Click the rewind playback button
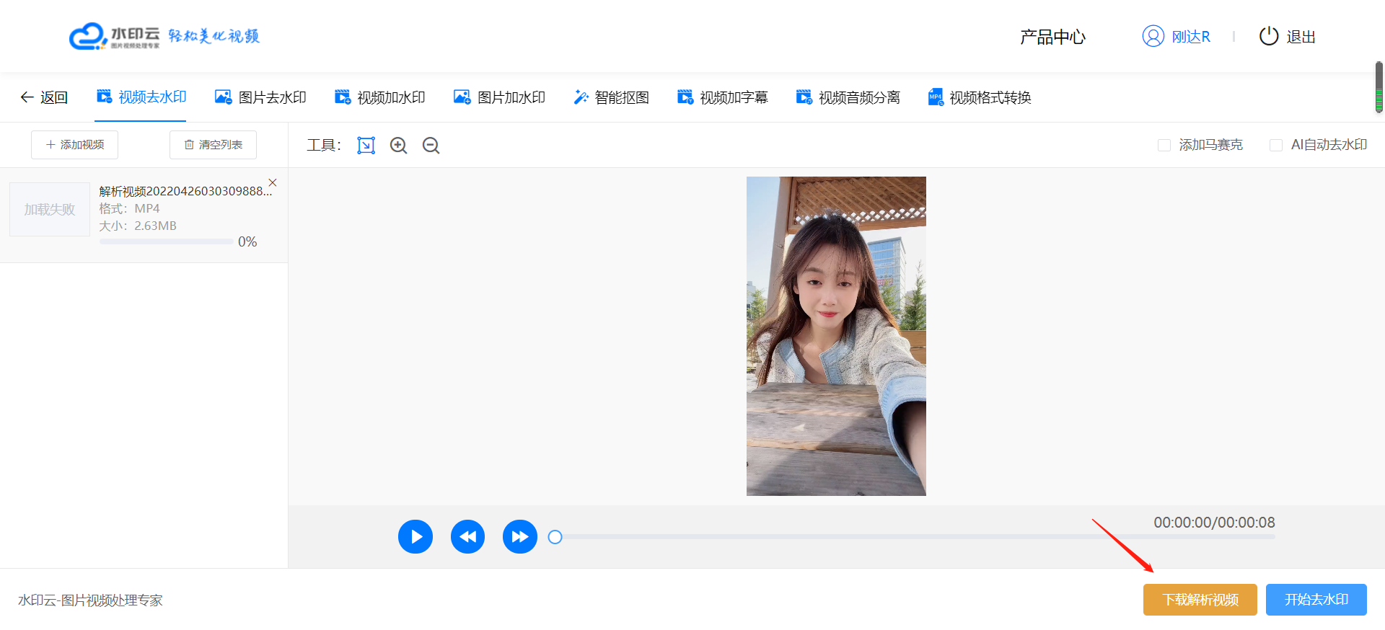Viewport: 1385px width, 630px height. tap(467, 537)
